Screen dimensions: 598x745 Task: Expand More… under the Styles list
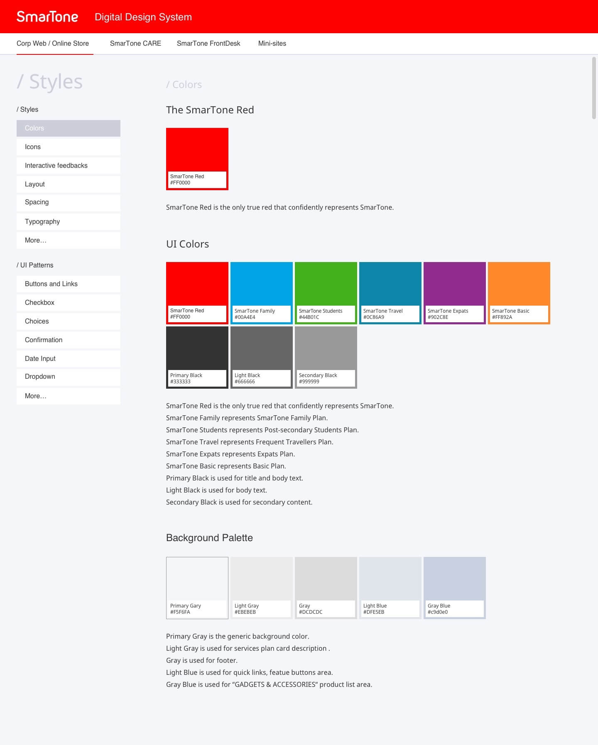[69, 240]
